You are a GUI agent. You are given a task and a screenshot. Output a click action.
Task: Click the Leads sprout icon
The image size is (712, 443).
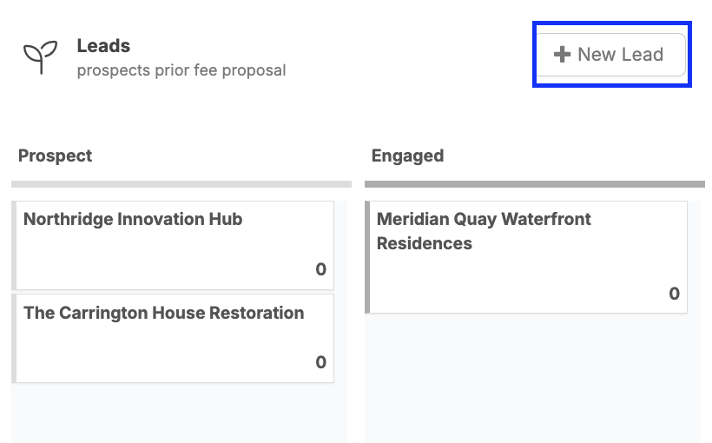coord(40,56)
